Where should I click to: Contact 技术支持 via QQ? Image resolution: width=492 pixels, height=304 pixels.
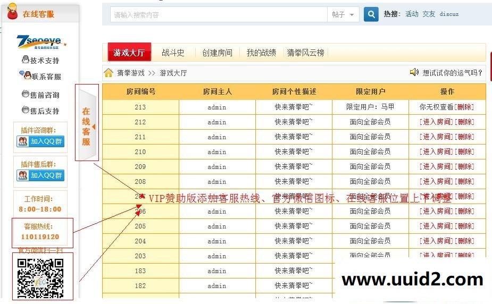click(x=40, y=60)
